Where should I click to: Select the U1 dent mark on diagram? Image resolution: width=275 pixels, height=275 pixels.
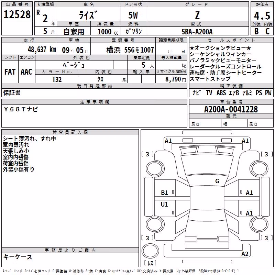click(x=164, y=204)
